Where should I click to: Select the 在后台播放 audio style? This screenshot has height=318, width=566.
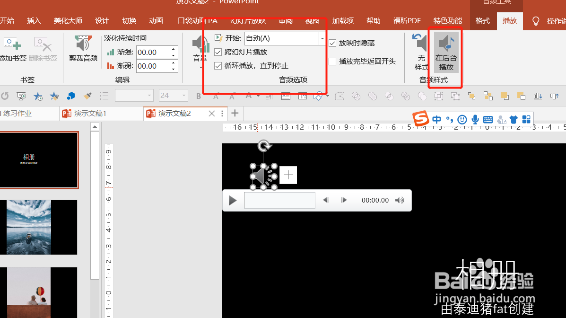point(445,52)
